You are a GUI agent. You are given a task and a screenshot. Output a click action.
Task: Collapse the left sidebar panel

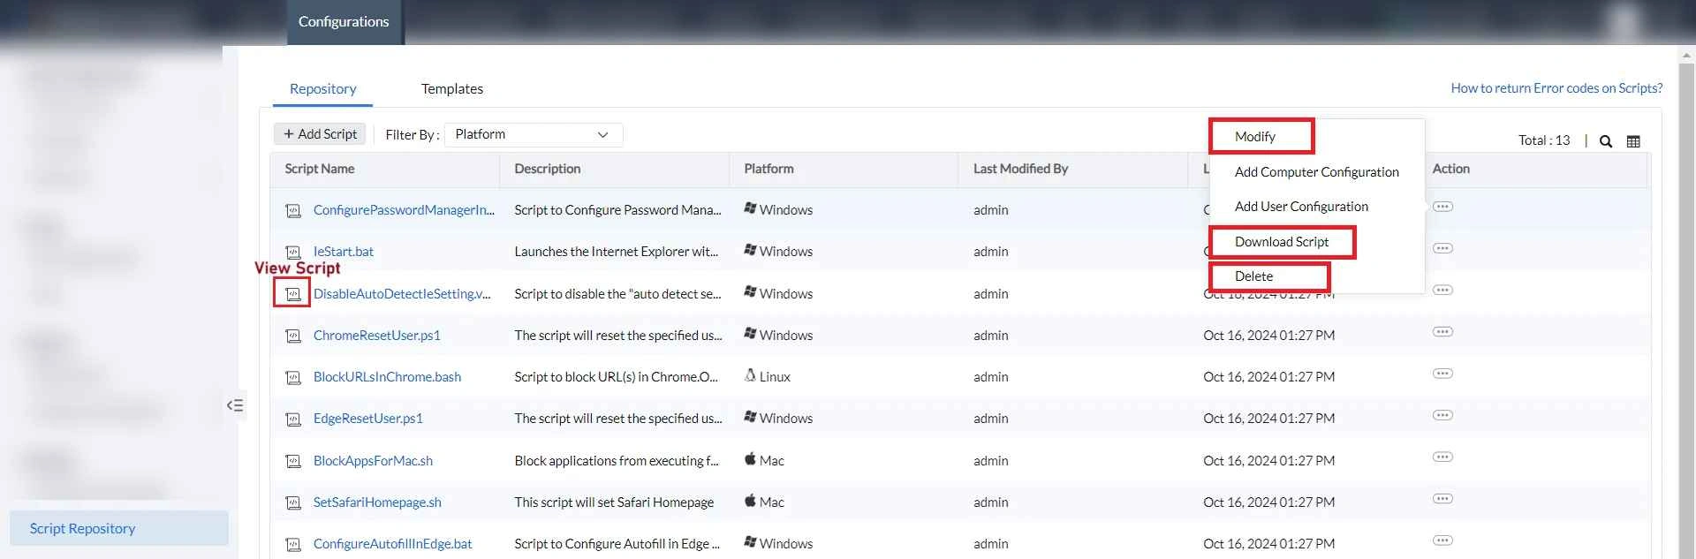pyautogui.click(x=235, y=405)
